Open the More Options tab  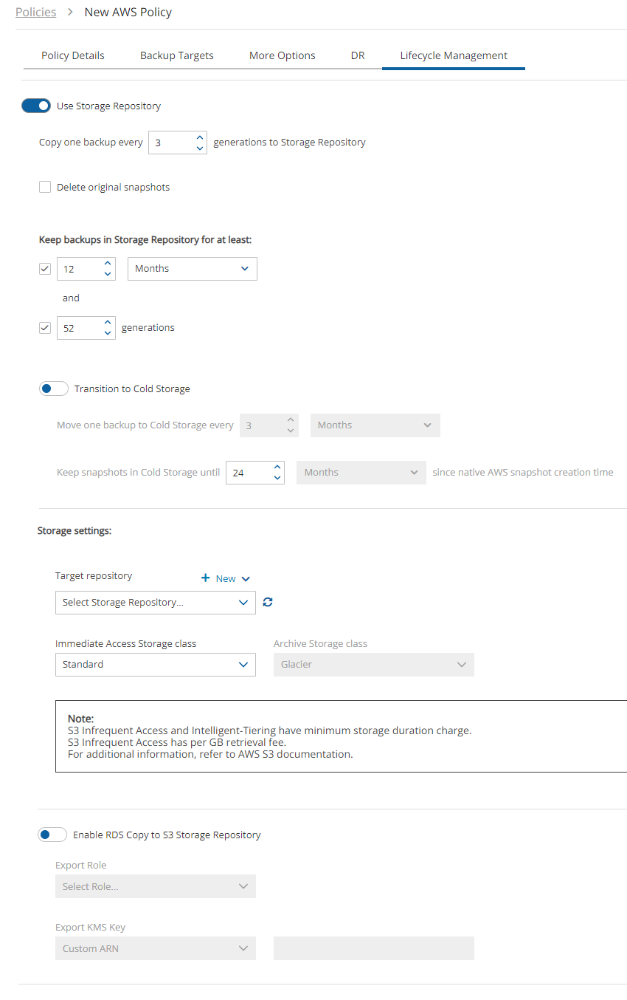coord(282,55)
